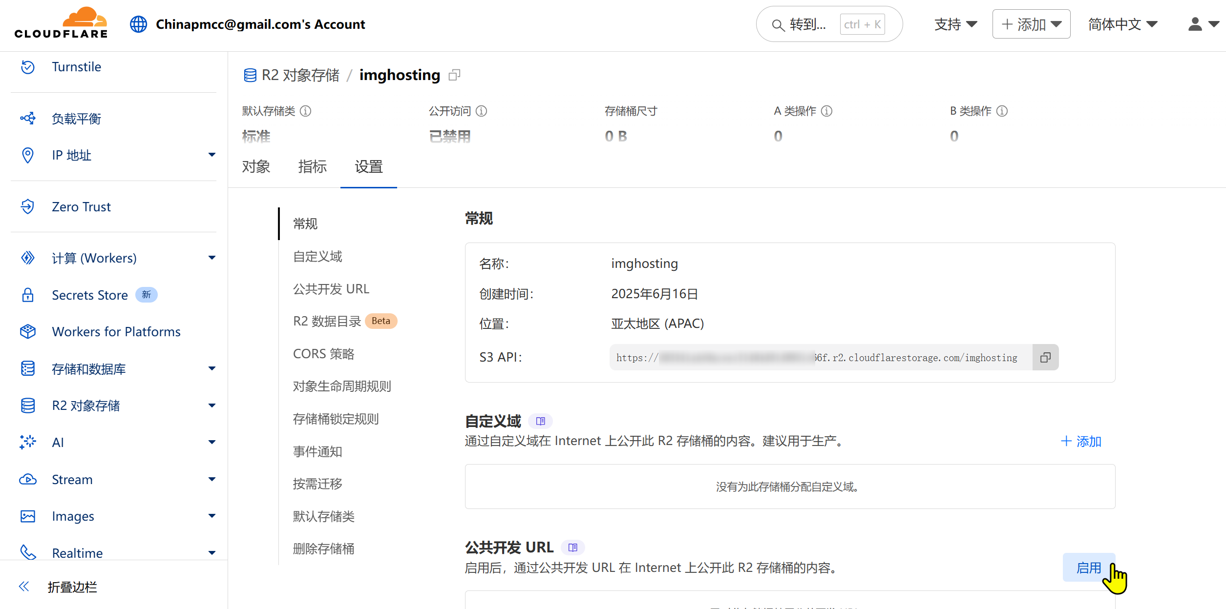Add a custom domain
Screen dimensions: 1226x609
(x=1081, y=441)
